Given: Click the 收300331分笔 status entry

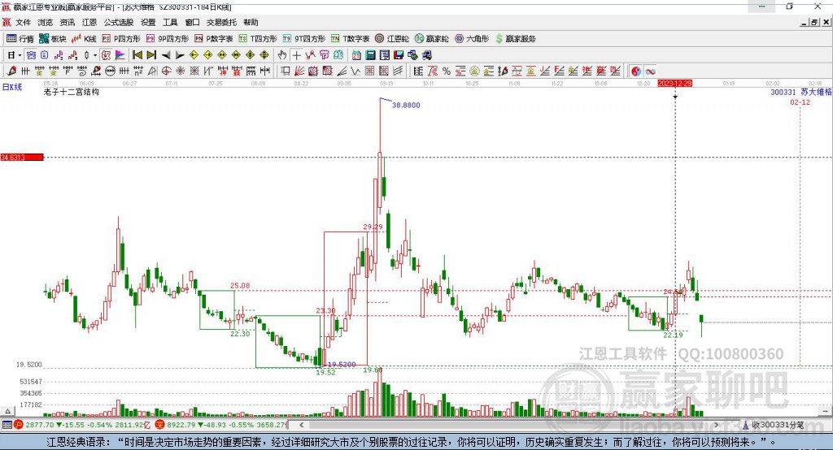Looking at the screenshot, I should [774, 425].
